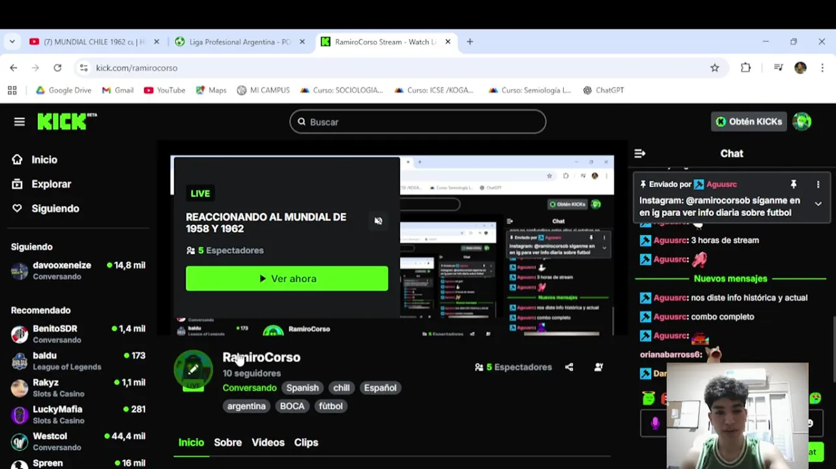Expand the pinned message chevron
The height and width of the screenshot is (469, 836).
point(818,204)
